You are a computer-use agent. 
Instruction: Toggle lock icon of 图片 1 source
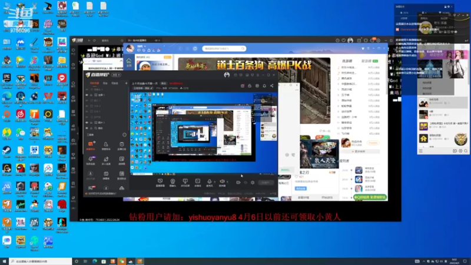click(x=91, y=122)
